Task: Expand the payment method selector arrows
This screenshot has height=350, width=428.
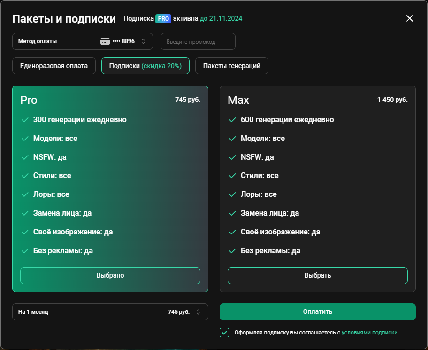Action: [x=143, y=41]
